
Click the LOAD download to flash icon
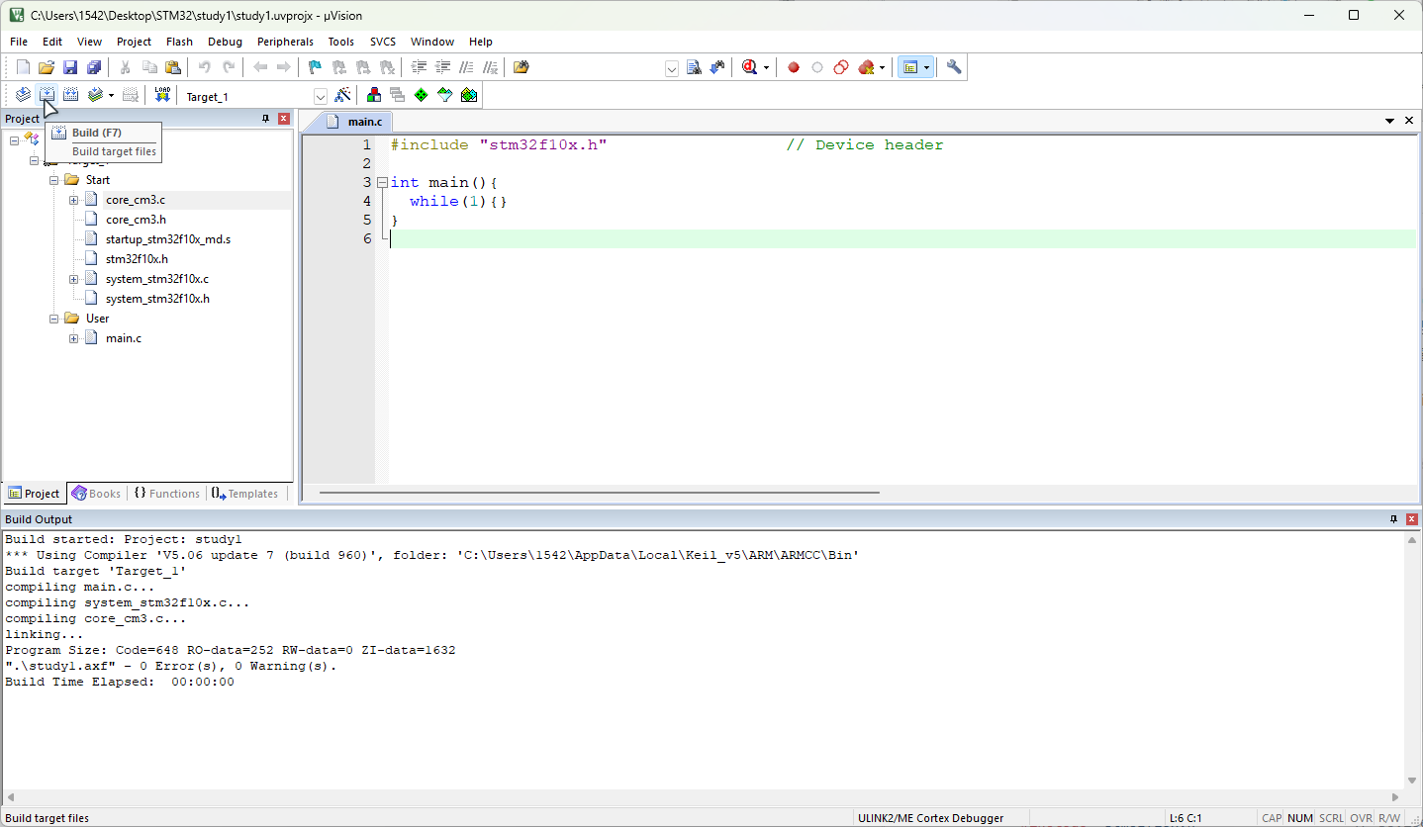(x=163, y=95)
